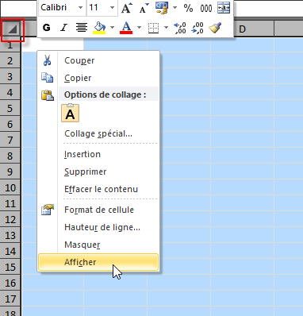
Task: Click the clipboard icon beside Options de collage
Action: [48, 95]
